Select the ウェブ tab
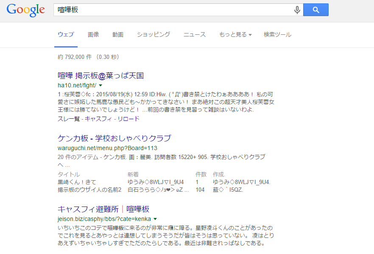 (66, 35)
